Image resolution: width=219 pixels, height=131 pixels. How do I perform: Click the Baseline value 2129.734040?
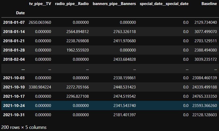point(205,22)
